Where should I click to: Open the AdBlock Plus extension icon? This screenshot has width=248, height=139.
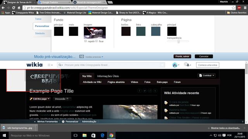[x=239, y=8]
